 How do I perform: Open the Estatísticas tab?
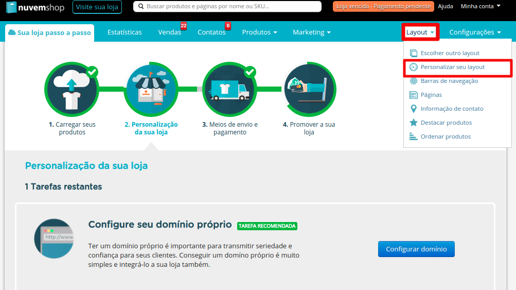124,32
